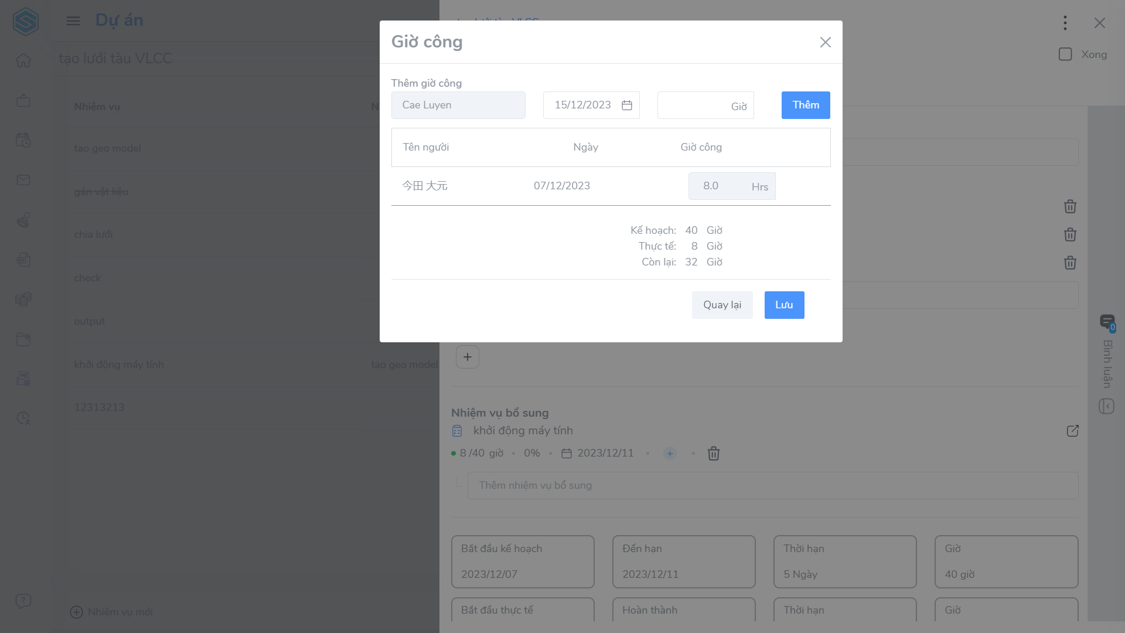Click Nhiệm vụ mới to add task
Screen dimensions: 1125x633
111,612
